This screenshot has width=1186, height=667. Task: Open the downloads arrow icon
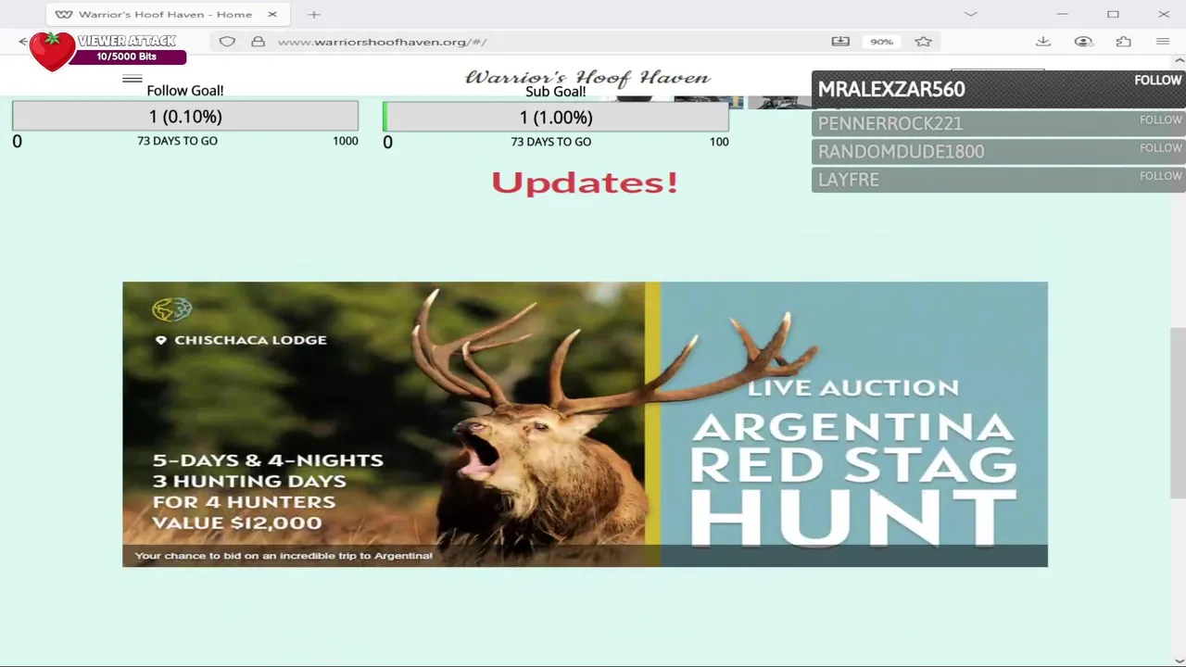tap(1042, 42)
